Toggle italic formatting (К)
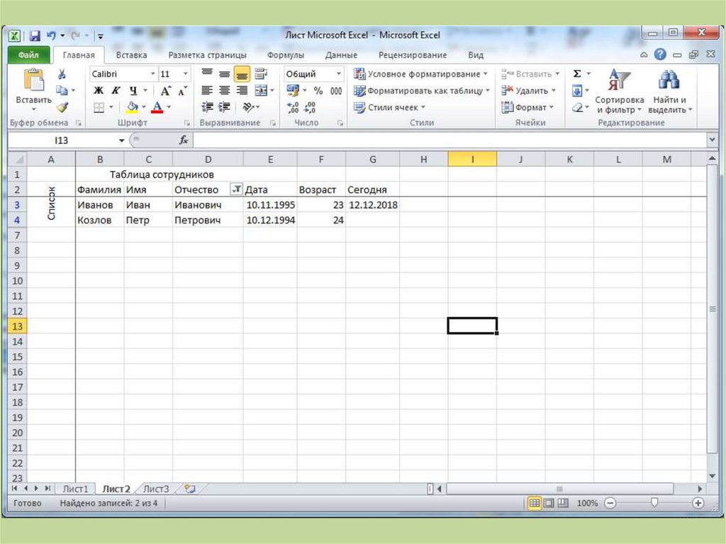 (x=116, y=91)
